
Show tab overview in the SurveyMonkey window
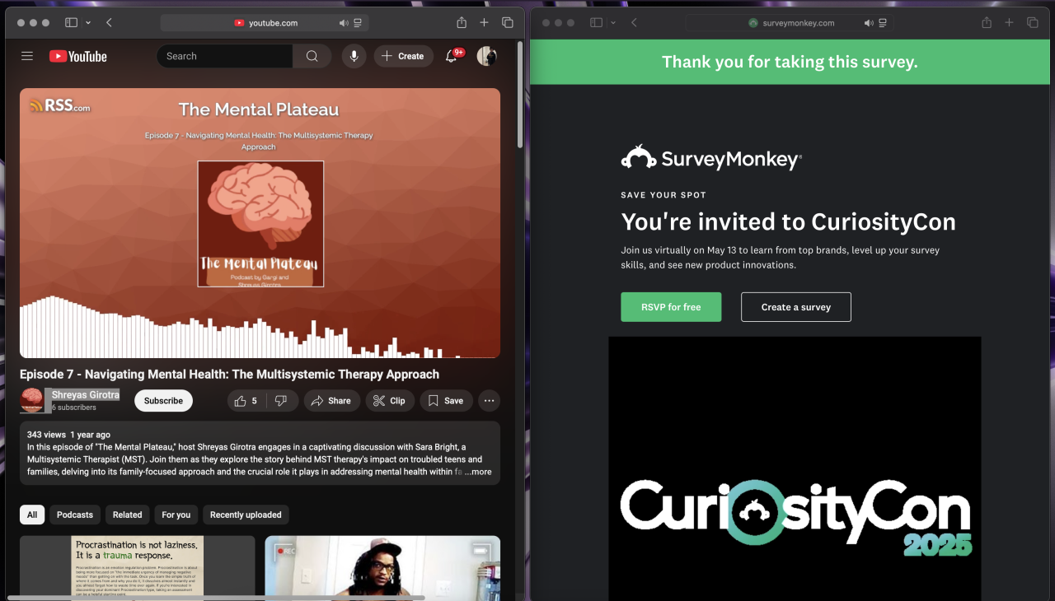pyautogui.click(x=1032, y=23)
